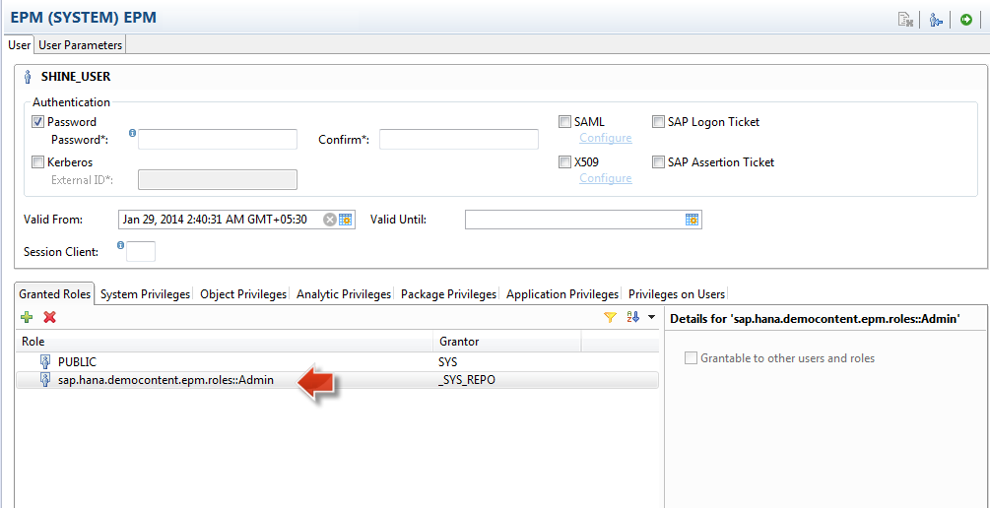
Task: Click the _SYS_REPO grantor cell
Action: 469,380
